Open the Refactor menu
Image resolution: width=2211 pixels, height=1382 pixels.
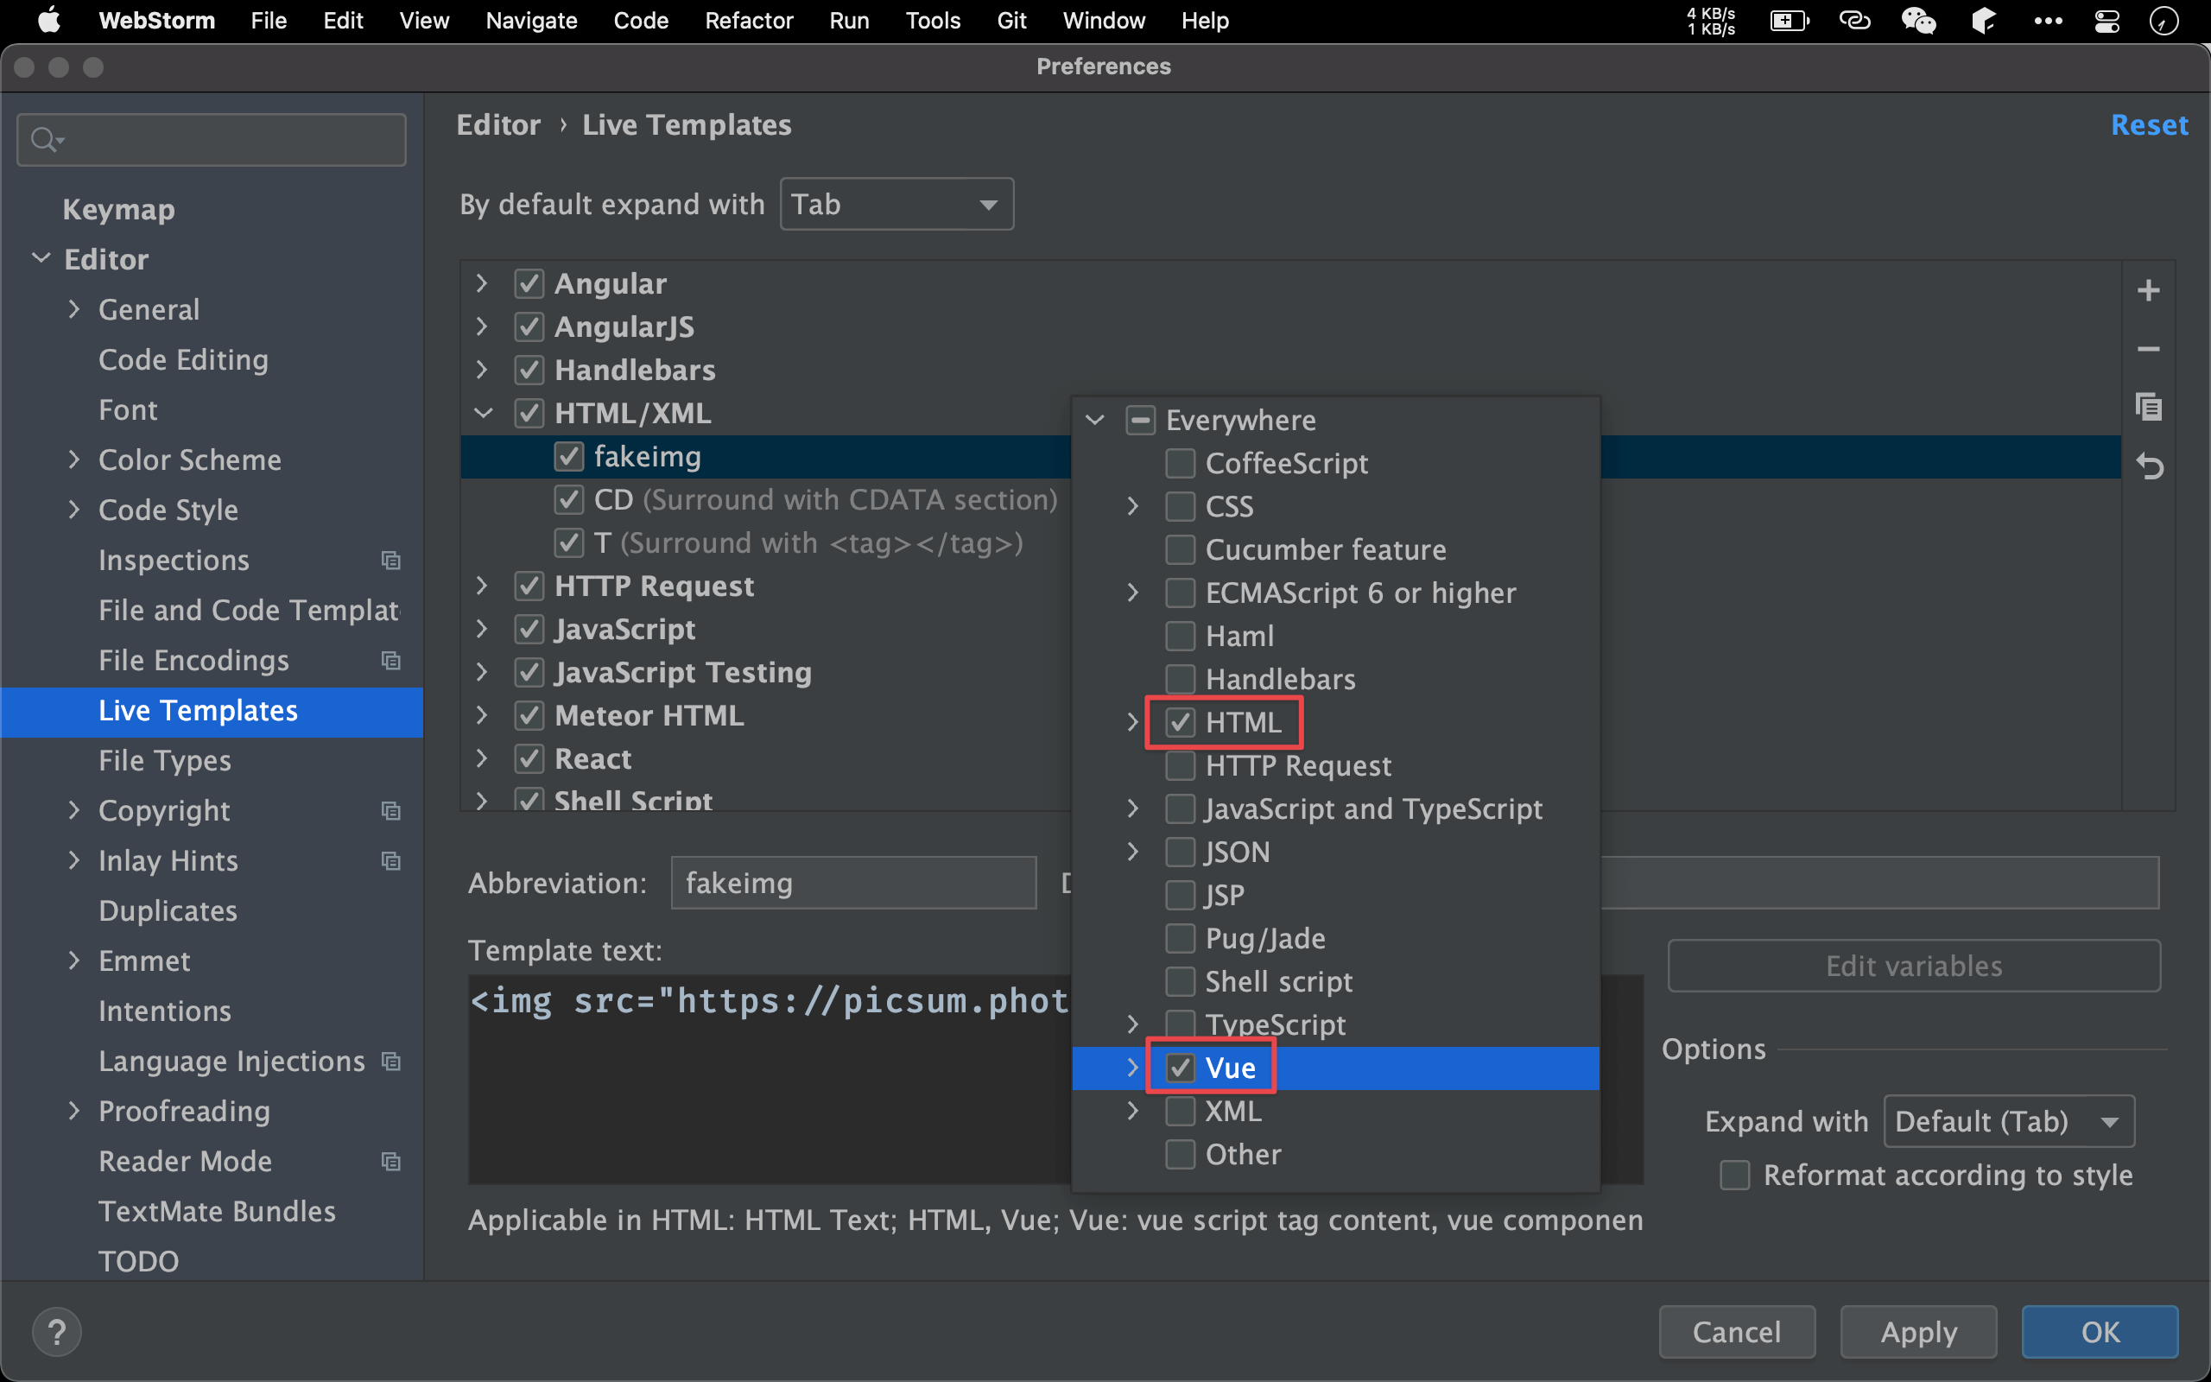coord(748,20)
